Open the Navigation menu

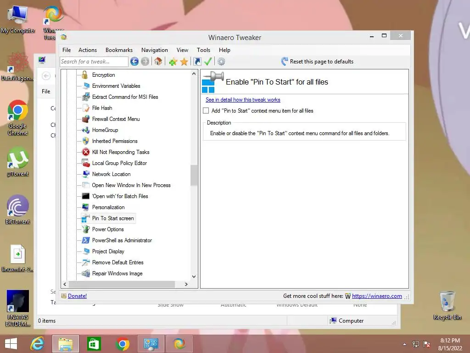click(x=154, y=50)
